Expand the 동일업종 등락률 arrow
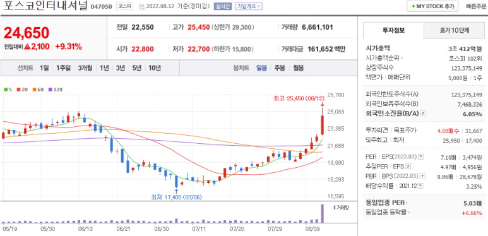The height and width of the screenshot is (236, 488). point(408,213)
